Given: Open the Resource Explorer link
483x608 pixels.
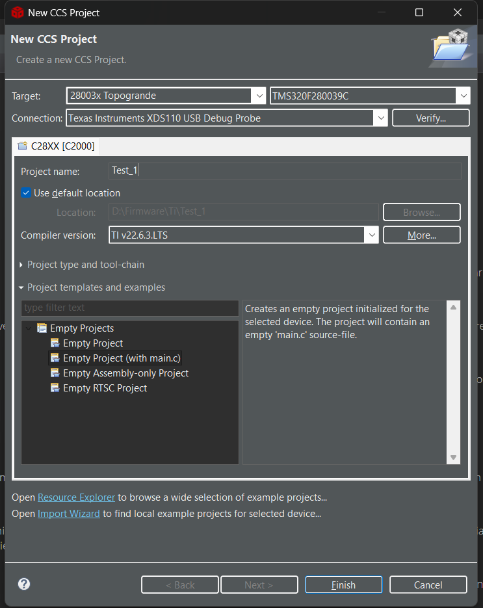Looking at the screenshot, I should point(76,497).
